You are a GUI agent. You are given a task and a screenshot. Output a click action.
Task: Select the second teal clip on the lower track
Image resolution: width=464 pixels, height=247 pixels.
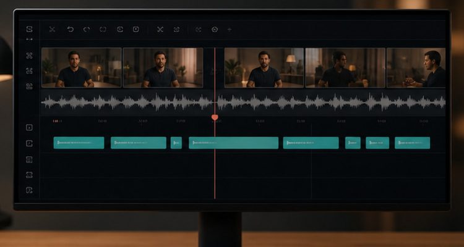(139, 143)
